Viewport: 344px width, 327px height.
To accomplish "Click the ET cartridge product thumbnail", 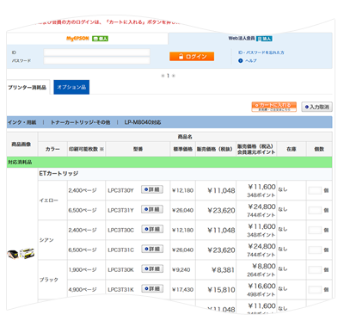I will click(21, 253).
